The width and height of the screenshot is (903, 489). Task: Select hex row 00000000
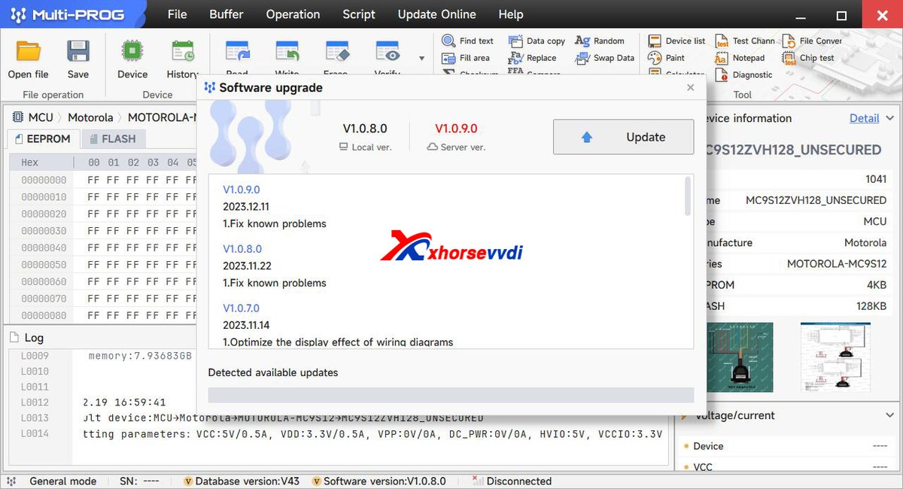point(44,180)
